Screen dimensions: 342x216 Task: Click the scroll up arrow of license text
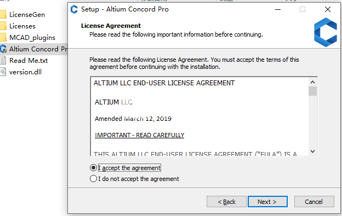coord(312,82)
